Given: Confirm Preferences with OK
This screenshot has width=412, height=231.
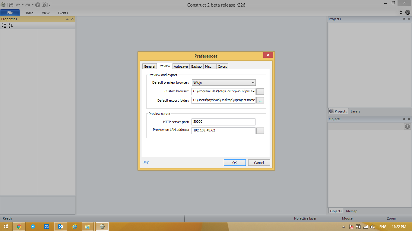Looking at the screenshot, I should [235, 162].
